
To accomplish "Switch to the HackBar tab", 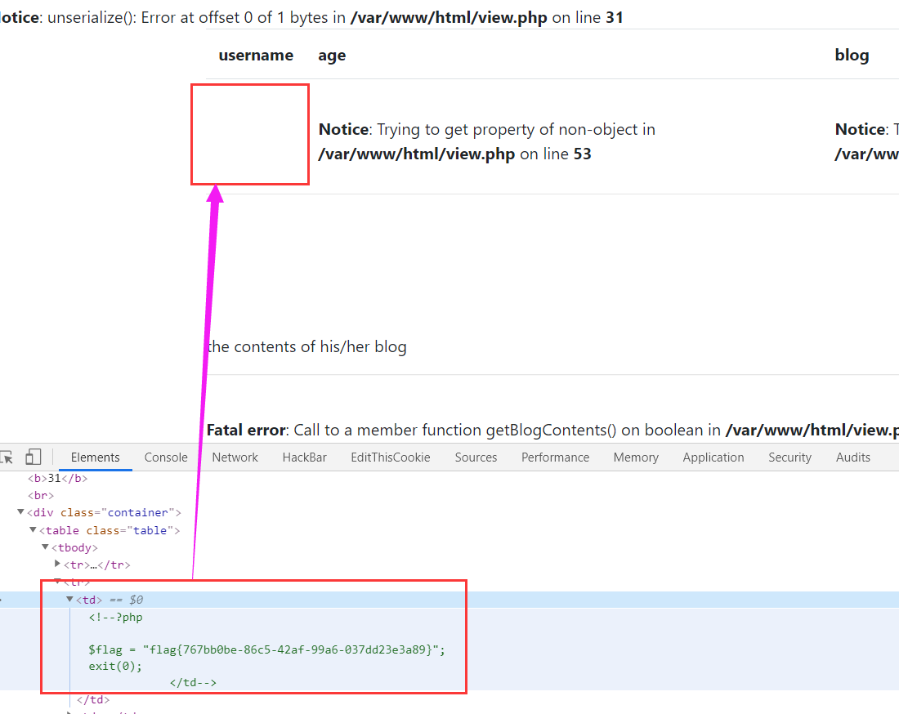I will pyautogui.click(x=305, y=457).
